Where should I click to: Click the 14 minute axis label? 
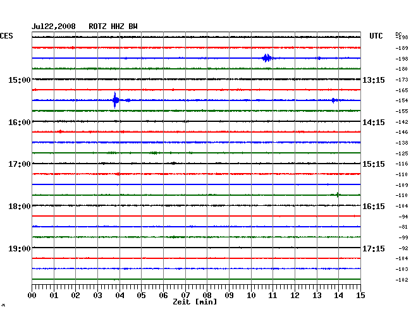point(338,296)
